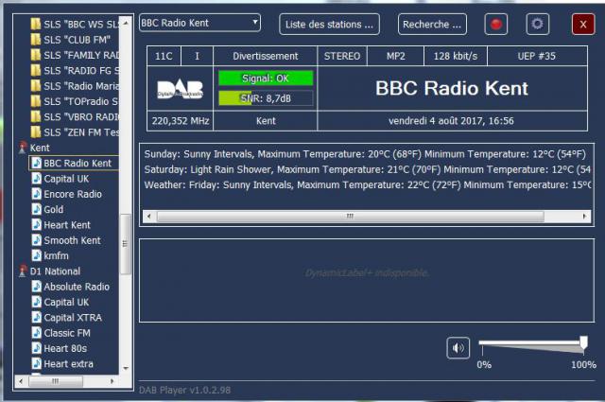
Task: Select the SLS "BBC WS SL folder icon
Action: [x=36, y=24]
